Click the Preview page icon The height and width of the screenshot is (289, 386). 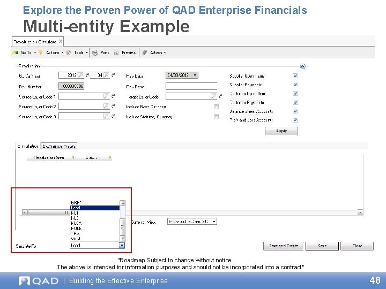click(116, 52)
